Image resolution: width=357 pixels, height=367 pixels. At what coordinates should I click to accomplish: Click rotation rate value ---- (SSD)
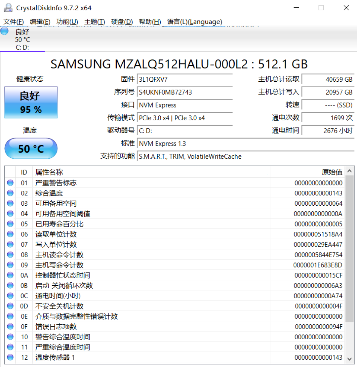pos(328,105)
